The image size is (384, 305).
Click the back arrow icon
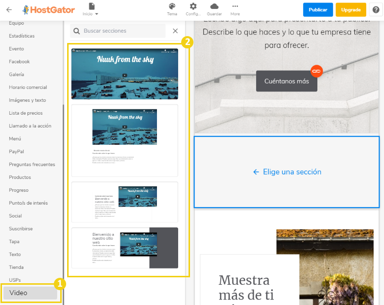click(9, 10)
